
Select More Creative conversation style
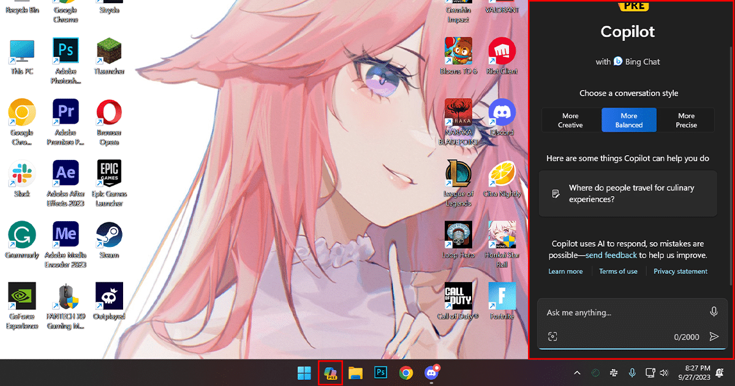570,120
